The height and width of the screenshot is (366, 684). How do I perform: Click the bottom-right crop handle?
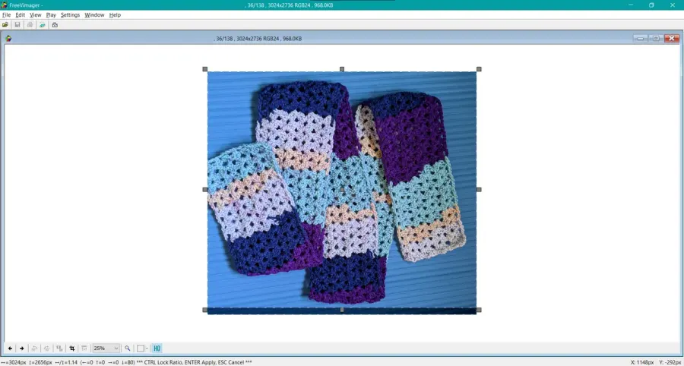(479, 310)
